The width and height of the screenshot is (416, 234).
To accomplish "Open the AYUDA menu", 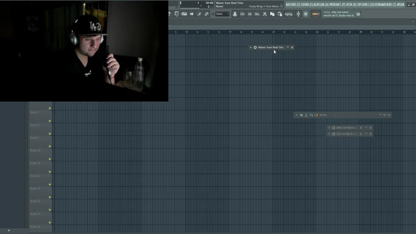I will [401, 5].
